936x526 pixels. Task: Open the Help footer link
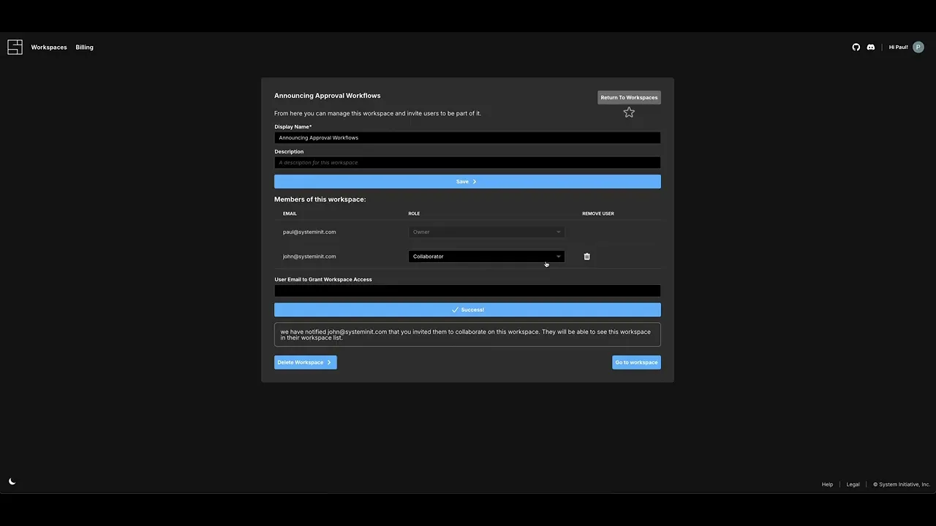coord(827,484)
